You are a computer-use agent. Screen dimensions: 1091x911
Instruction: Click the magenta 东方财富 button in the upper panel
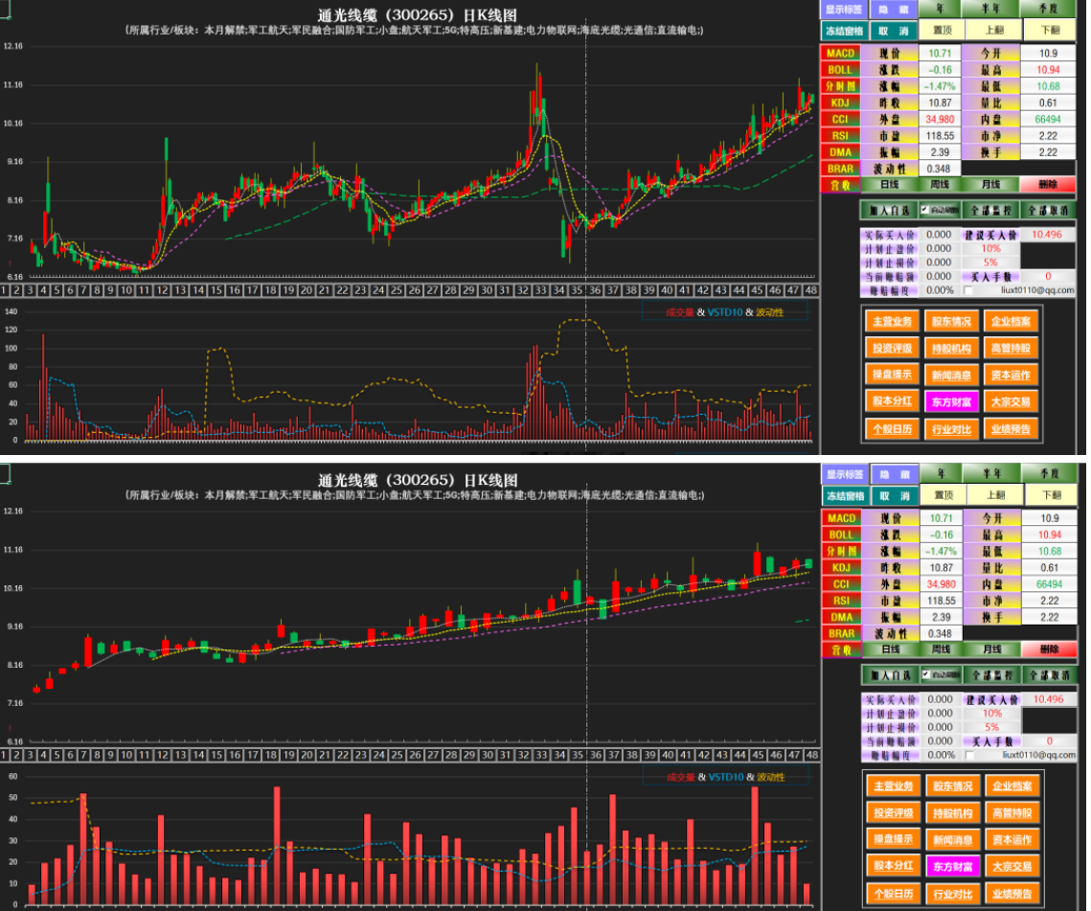point(951,401)
